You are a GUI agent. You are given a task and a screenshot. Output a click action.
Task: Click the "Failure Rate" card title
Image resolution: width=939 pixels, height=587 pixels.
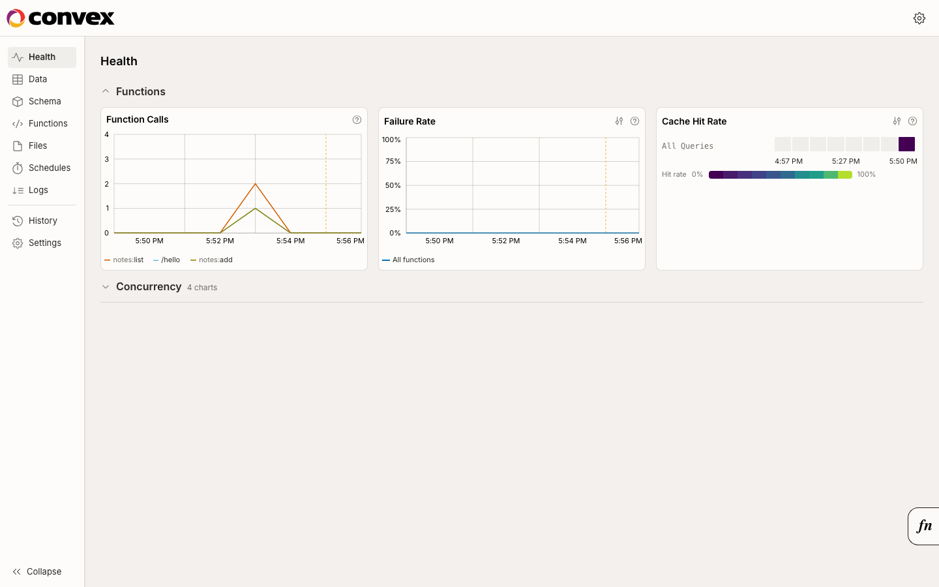pyautogui.click(x=410, y=121)
